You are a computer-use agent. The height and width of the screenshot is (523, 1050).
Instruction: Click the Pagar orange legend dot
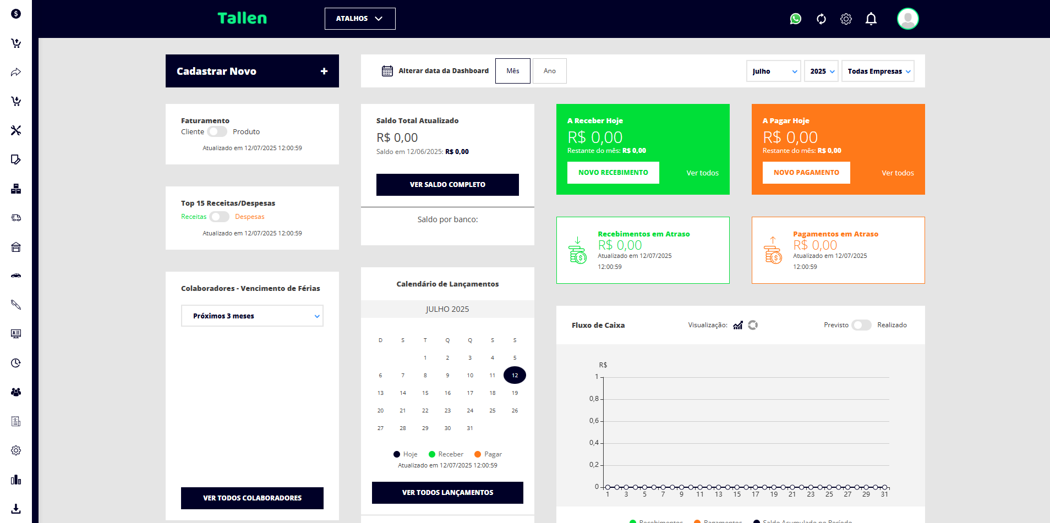click(478, 454)
